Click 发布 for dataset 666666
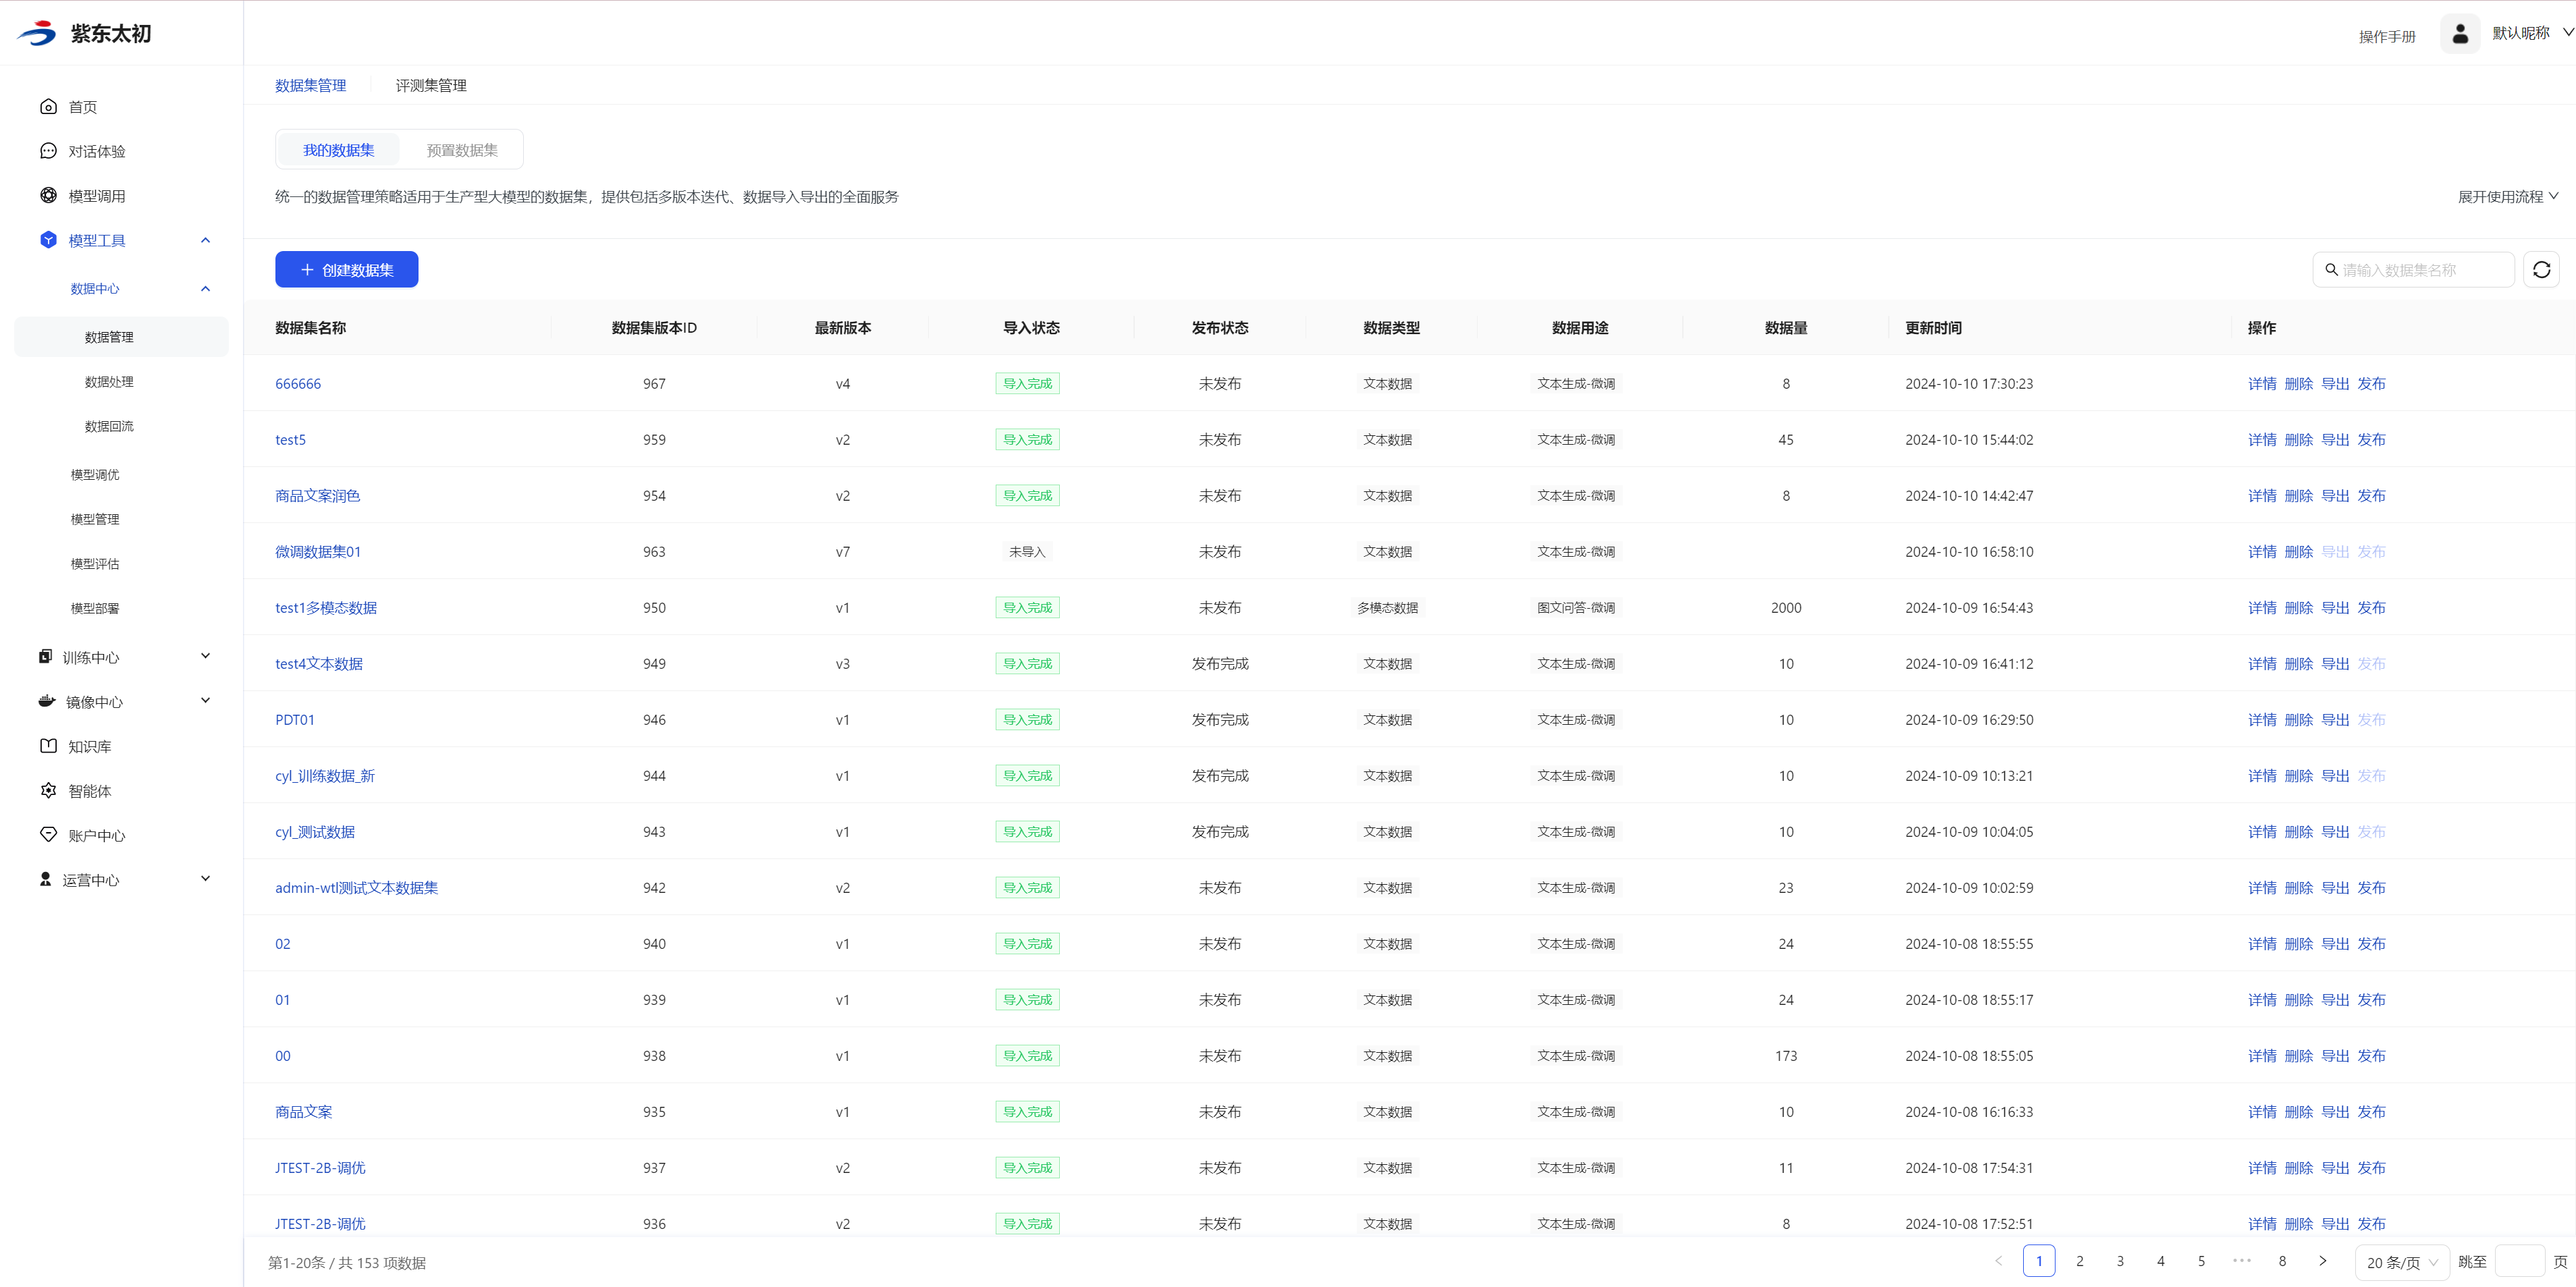2576x1287 pixels. tap(2371, 384)
